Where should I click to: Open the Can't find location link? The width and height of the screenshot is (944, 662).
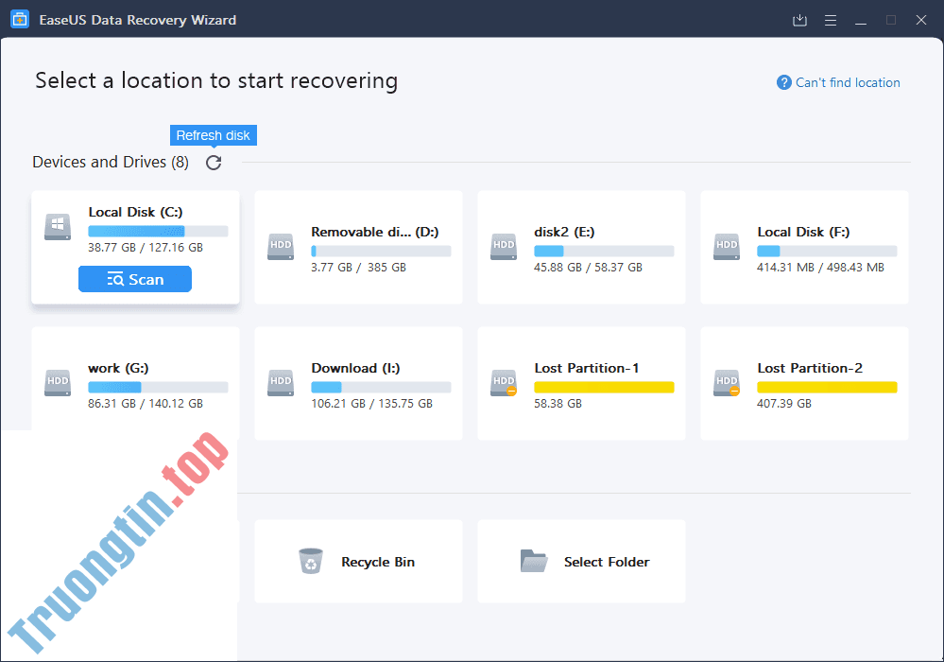848,83
